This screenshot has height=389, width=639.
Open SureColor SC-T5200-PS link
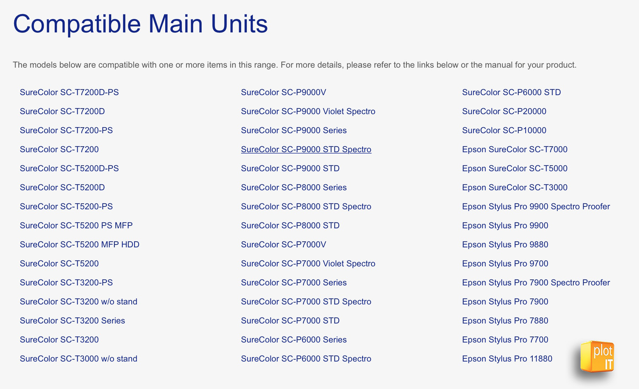(66, 206)
